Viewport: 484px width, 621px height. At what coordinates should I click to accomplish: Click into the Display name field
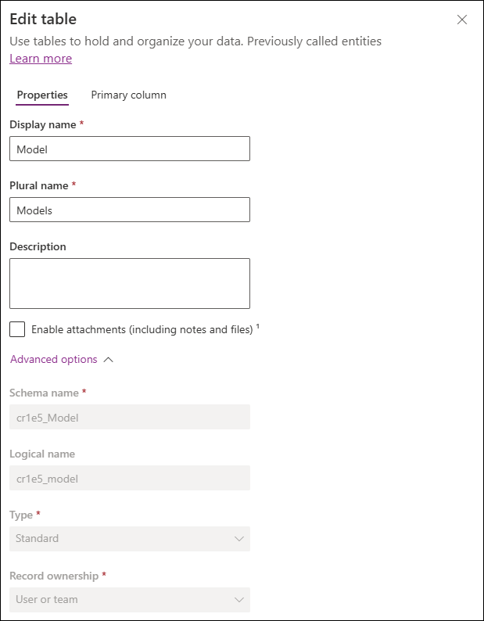130,149
